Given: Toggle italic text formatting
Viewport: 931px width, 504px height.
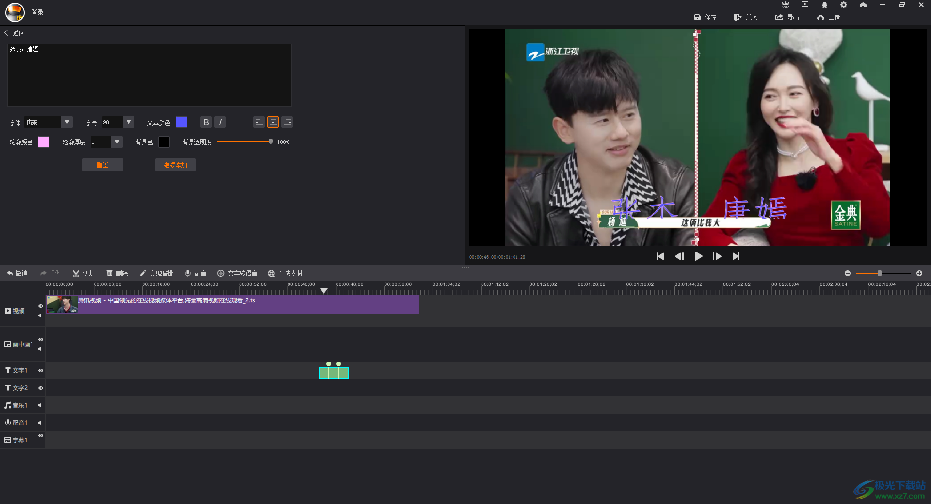Looking at the screenshot, I should (220, 122).
